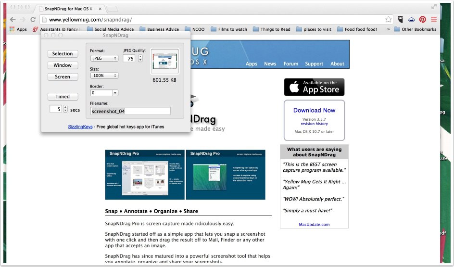Open the News page in site navigation

point(270,64)
